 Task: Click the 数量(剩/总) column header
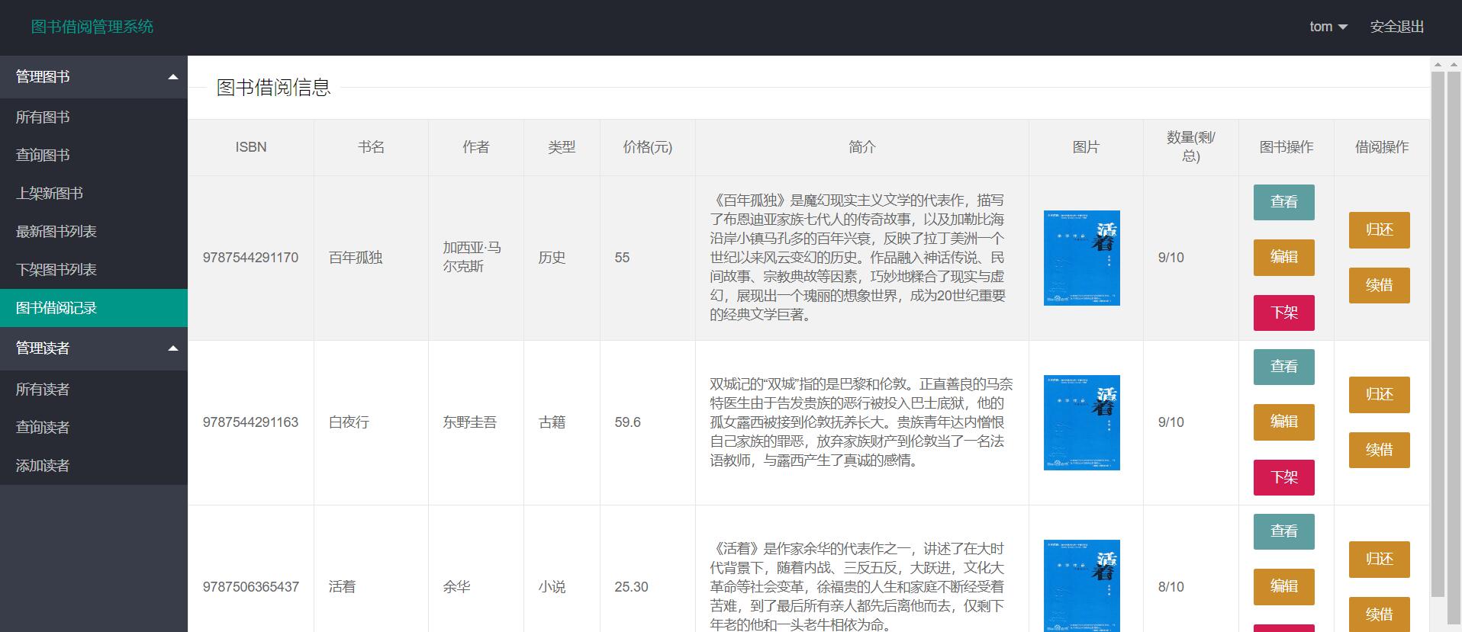pyautogui.click(x=1191, y=147)
